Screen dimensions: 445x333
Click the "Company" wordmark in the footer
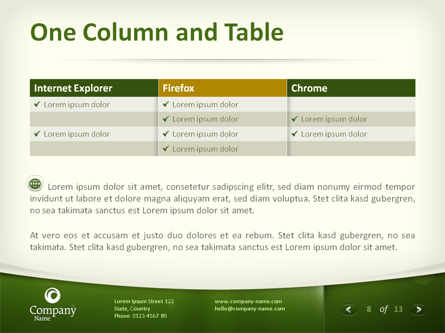[x=53, y=311]
